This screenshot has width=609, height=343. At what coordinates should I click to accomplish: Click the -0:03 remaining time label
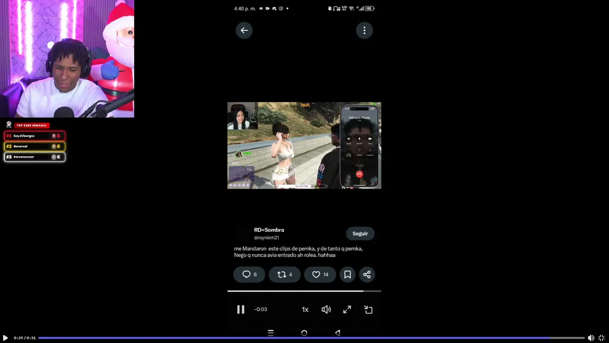(x=261, y=309)
